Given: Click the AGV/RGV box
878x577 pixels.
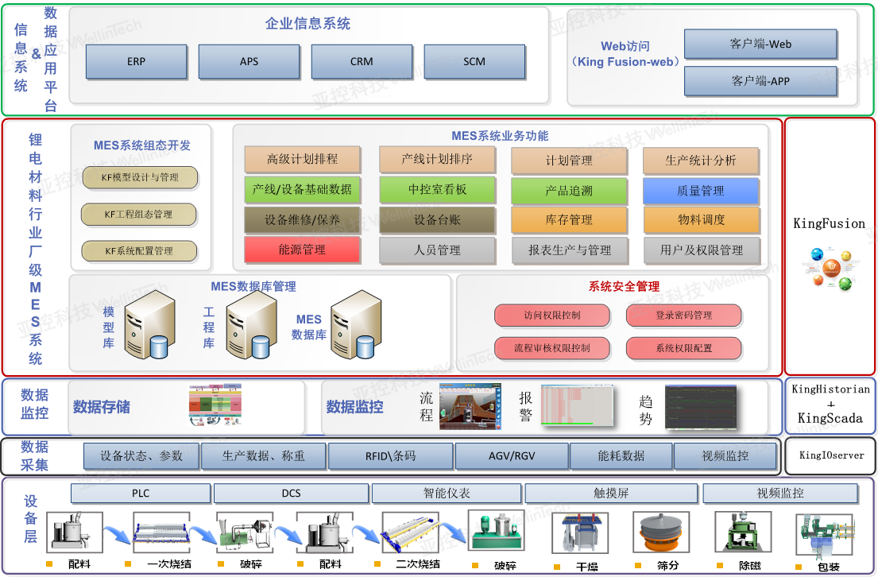Looking at the screenshot, I should point(512,456).
